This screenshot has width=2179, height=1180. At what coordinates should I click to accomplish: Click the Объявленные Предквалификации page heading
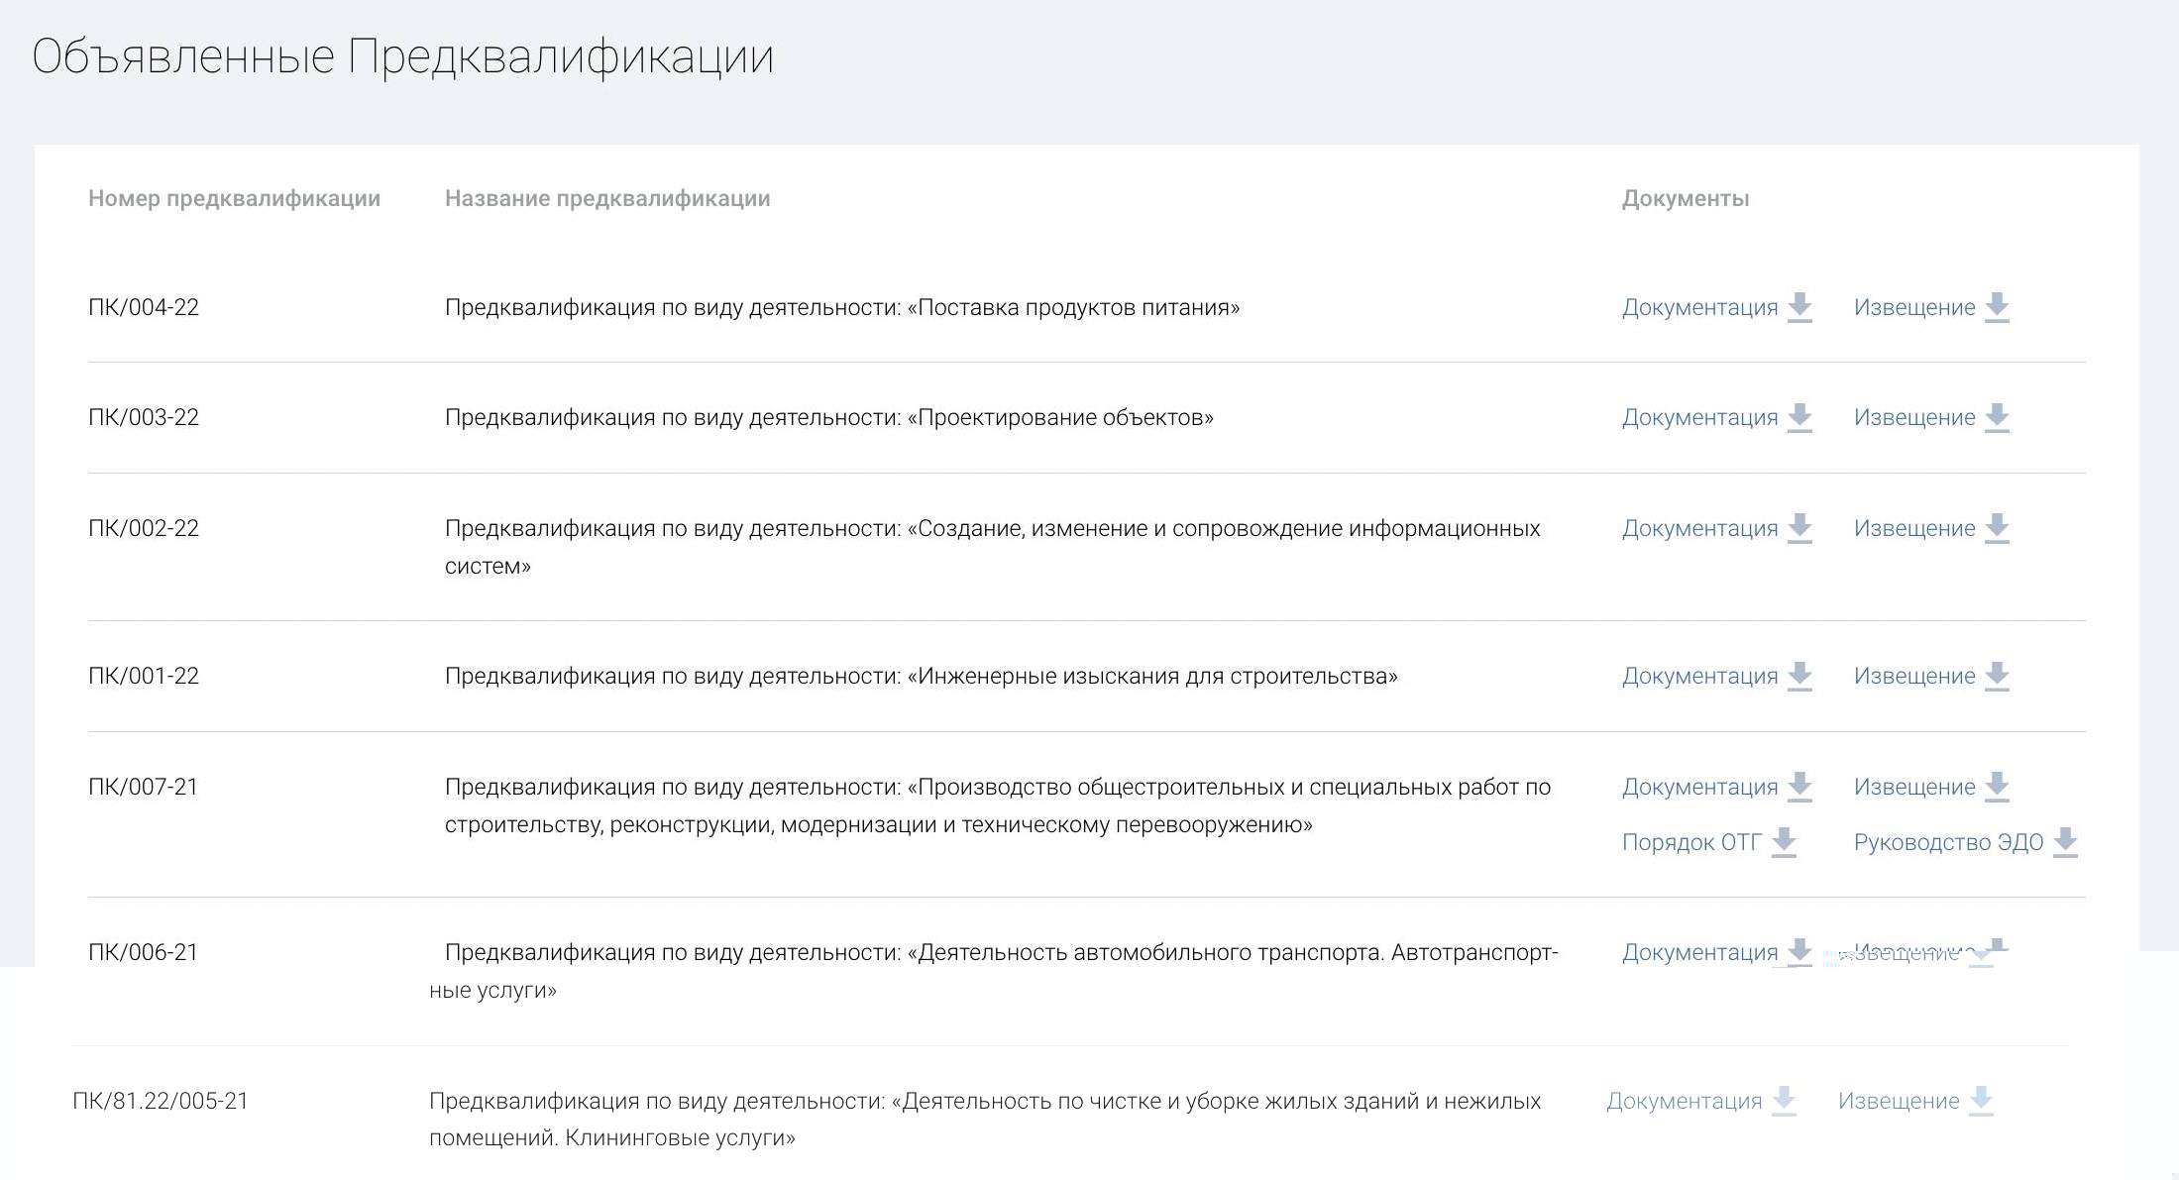402,56
